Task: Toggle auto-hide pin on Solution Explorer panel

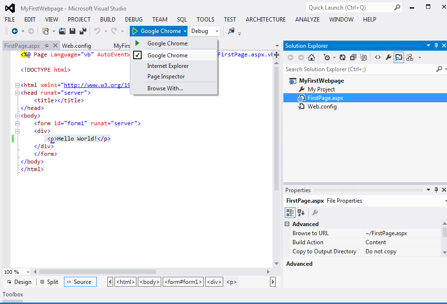Action: point(436,45)
